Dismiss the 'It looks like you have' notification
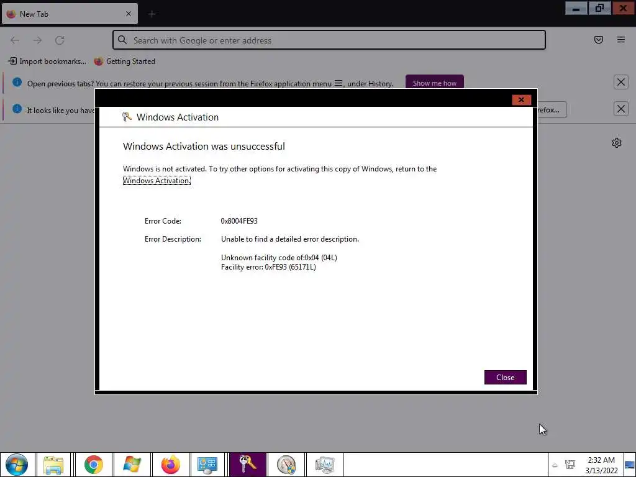 pos(620,109)
